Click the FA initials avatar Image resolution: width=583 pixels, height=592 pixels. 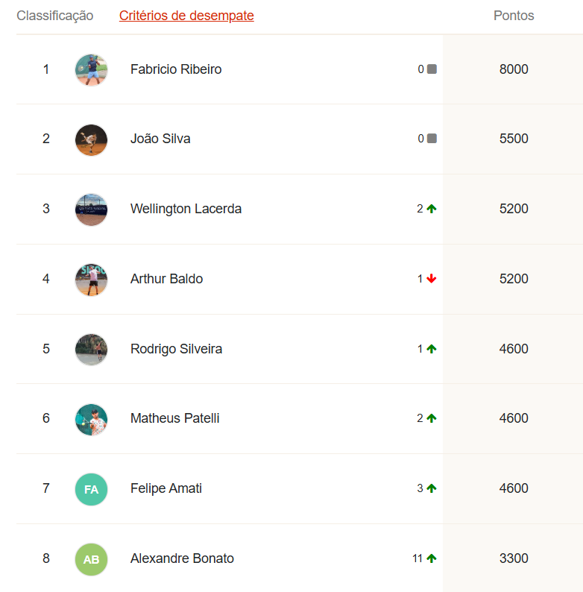pyautogui.click(x=92, y=489)
